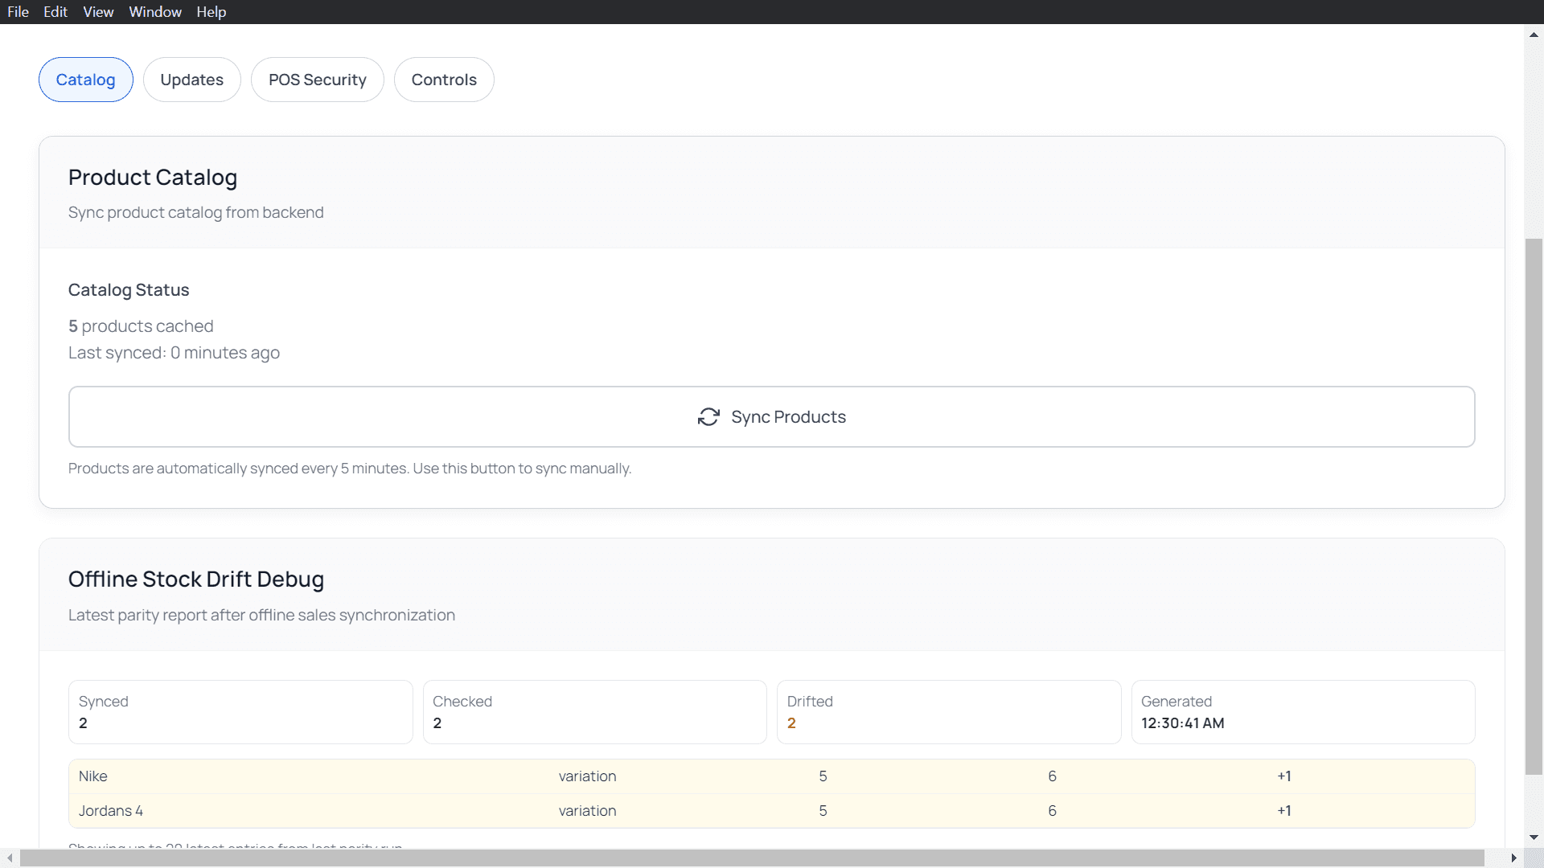The width and height of the screenshot is (1544, 868).
Task: Click the Generated time 12:30:41 AM
Action: click(x=1183, y=723)
